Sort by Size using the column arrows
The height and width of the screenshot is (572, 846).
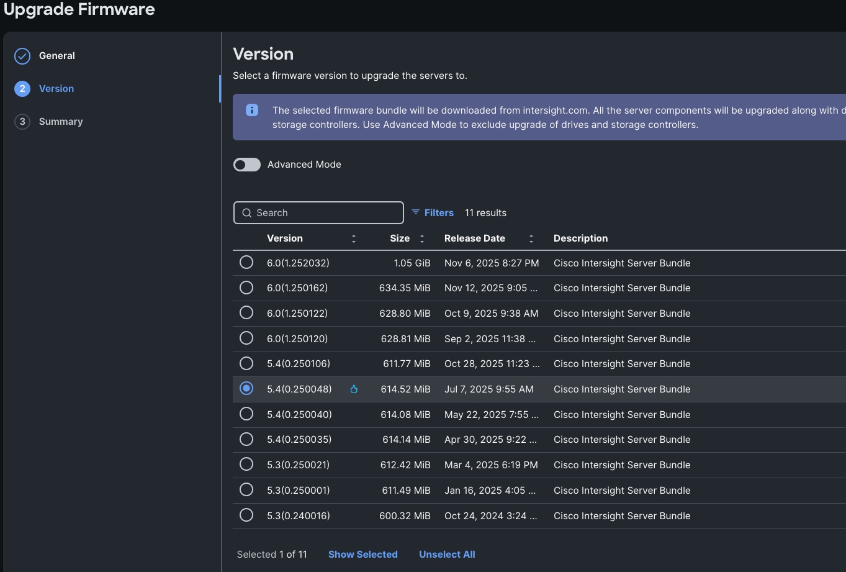[x=422, y=238]
